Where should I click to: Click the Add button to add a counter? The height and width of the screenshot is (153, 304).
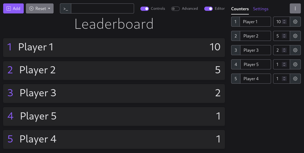click(13, 8)
